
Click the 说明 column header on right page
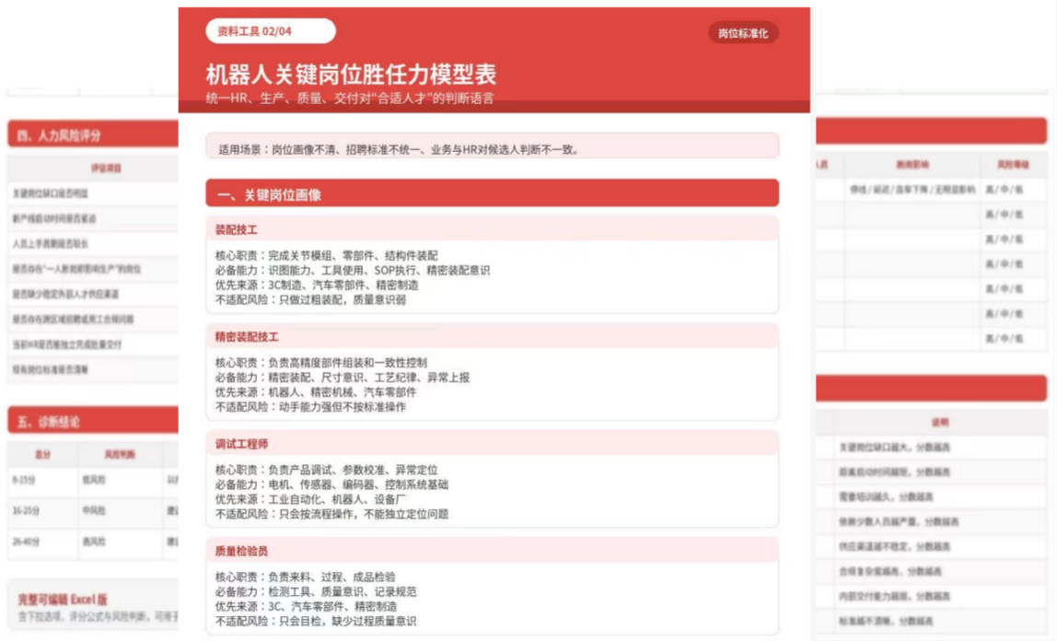pyautogui.click(x=940, y=423)
